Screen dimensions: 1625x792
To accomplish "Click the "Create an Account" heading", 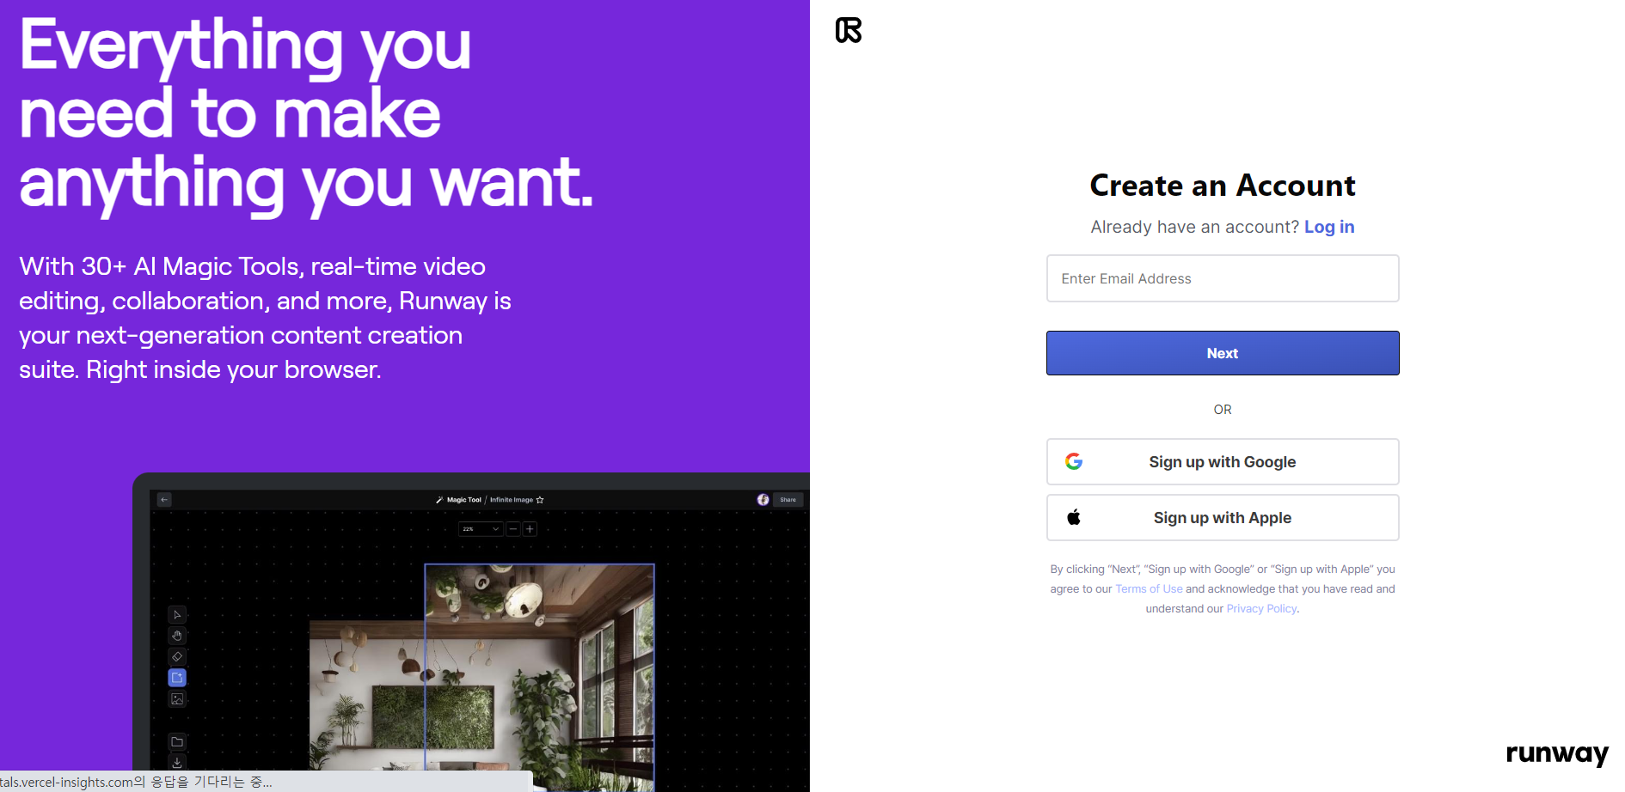I will click(x=1223, y=186).
